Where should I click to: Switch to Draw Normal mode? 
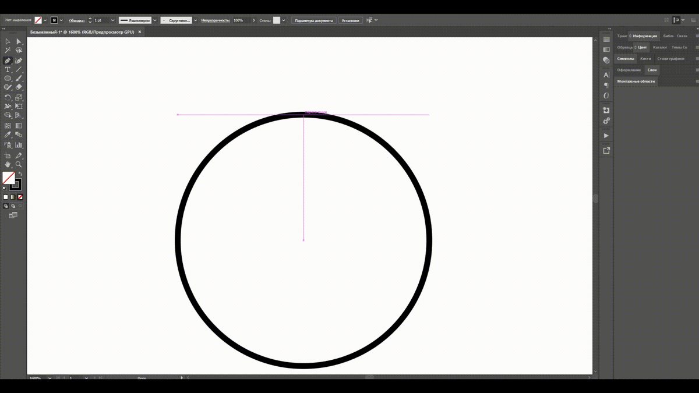click(6, 206)
